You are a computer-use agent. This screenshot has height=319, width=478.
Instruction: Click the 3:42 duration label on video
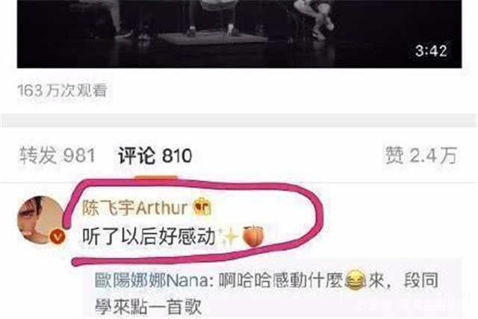431,51
